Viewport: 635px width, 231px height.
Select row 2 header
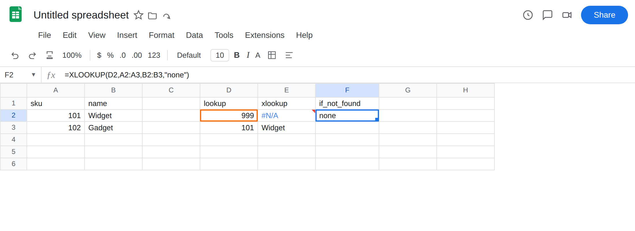pyautogui.click(x=14, y=115)
